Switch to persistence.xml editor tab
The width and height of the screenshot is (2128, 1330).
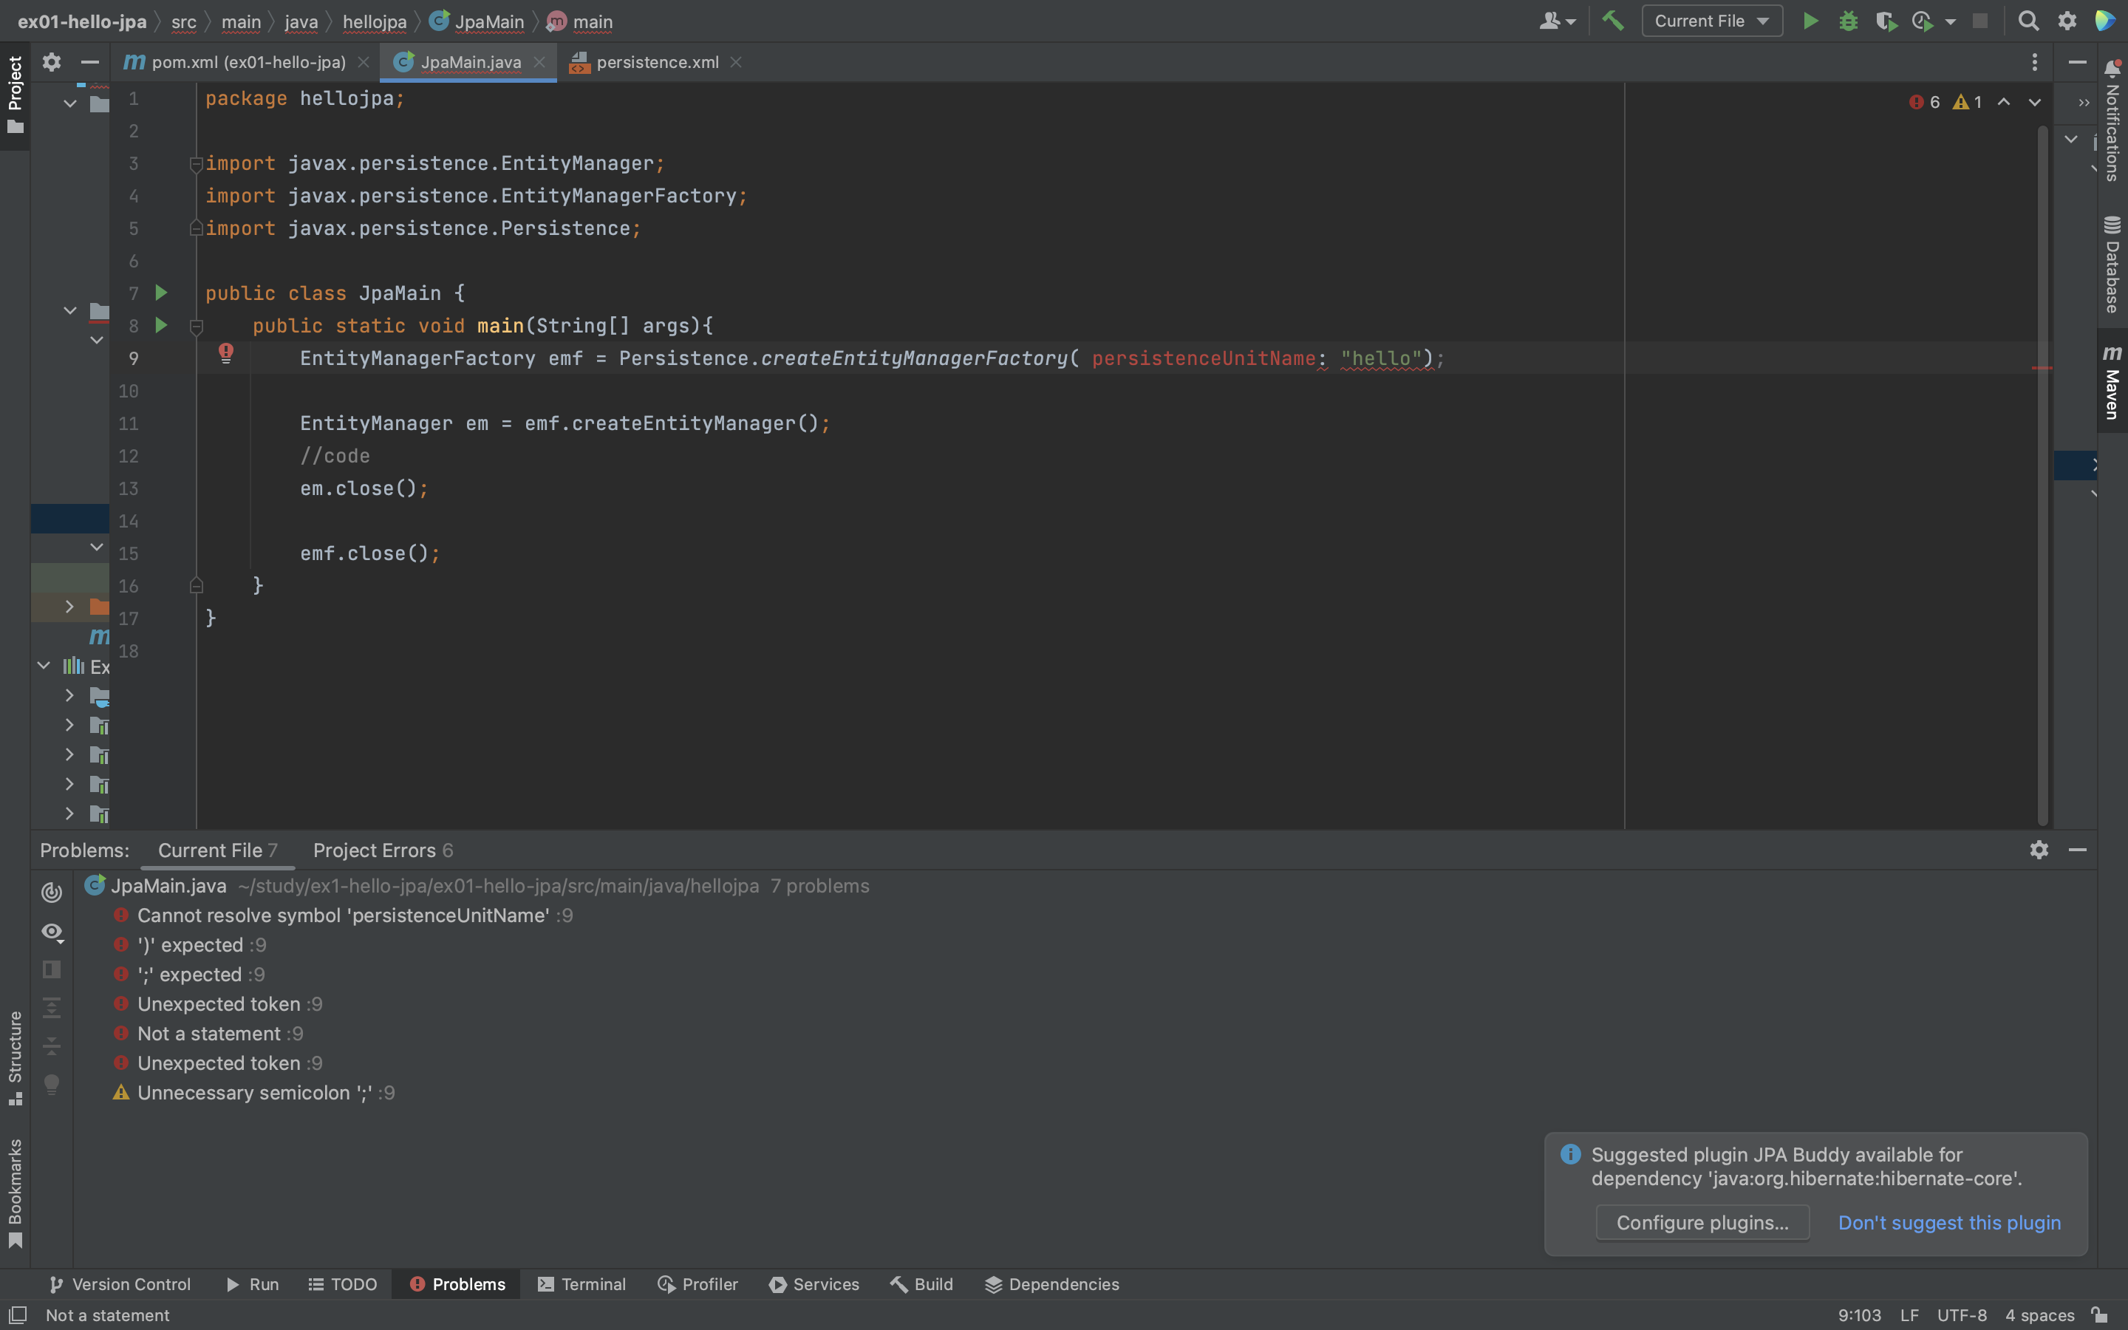(656, 61)
